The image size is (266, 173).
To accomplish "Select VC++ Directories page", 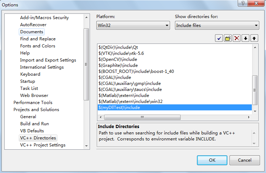I will 38,138.
